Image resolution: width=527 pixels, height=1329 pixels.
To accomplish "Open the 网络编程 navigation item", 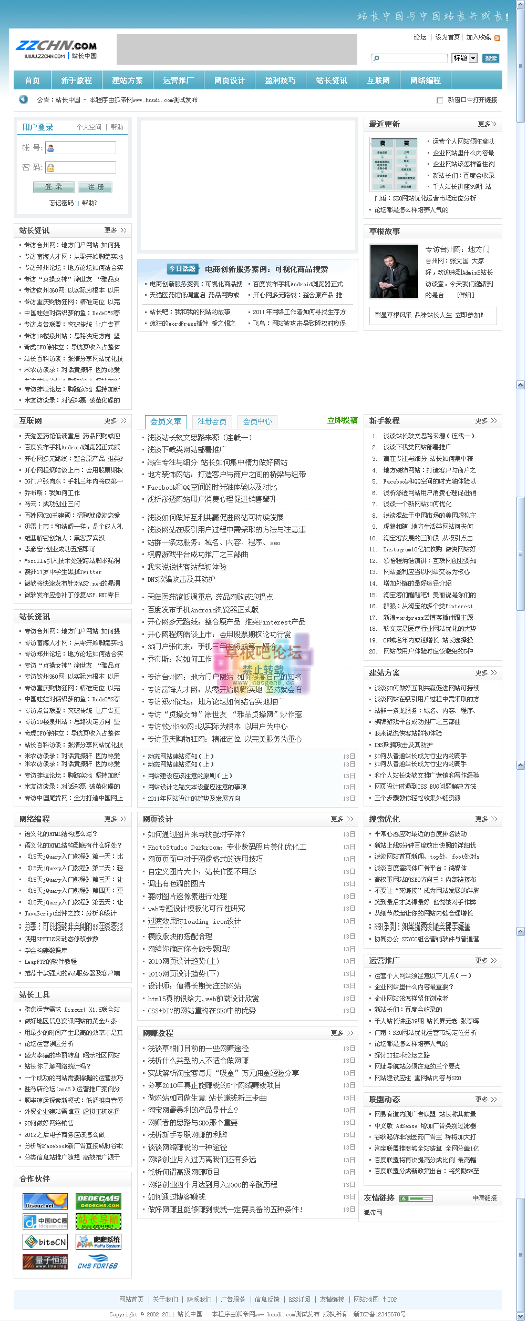I will 426,80.
